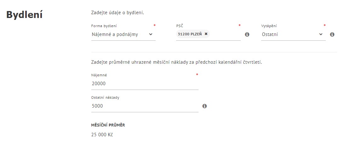Screen dimensions: 339x147
Task: Click the 25 000 Kč monthly average value
Action: tap(102, 135)
